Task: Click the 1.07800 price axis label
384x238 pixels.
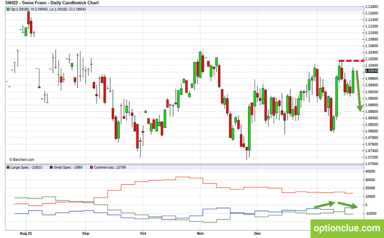Action: click(372, 138)
